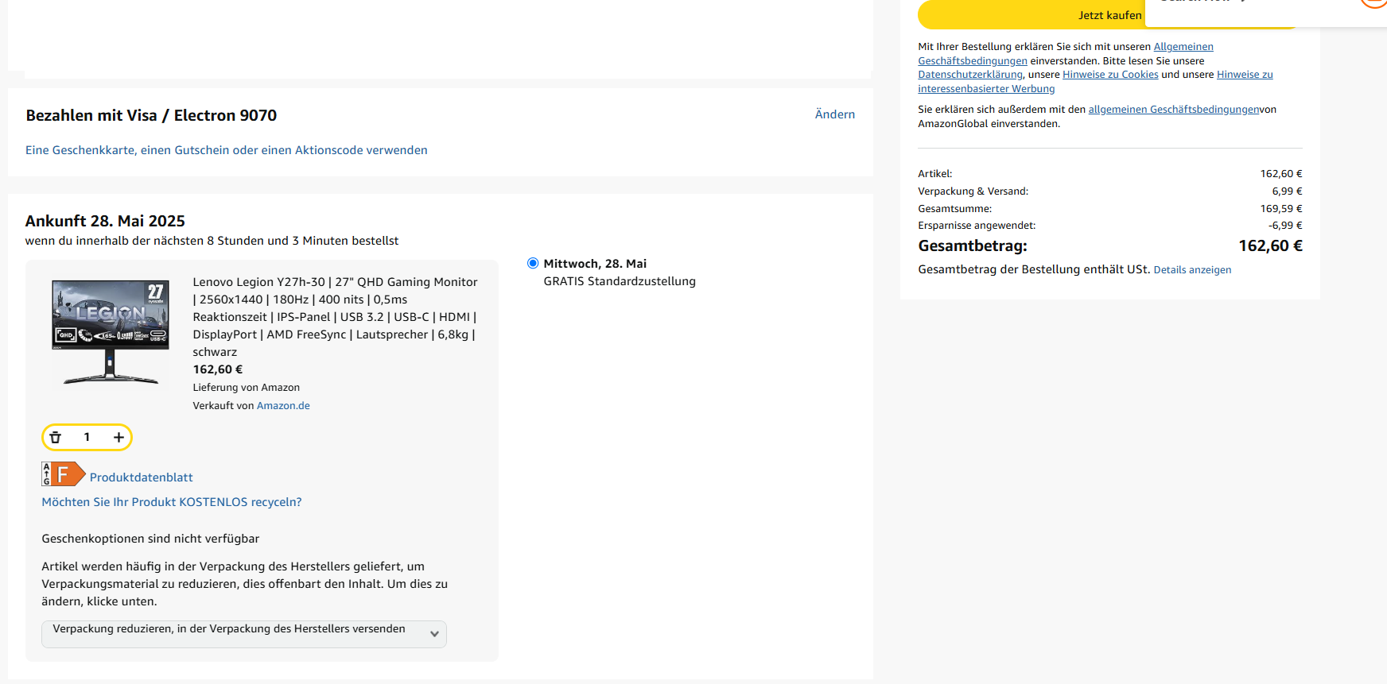Click the Lenovo Legion Y27h-30 product title
The image size is (1387, 684).
(x=335, y=316)
